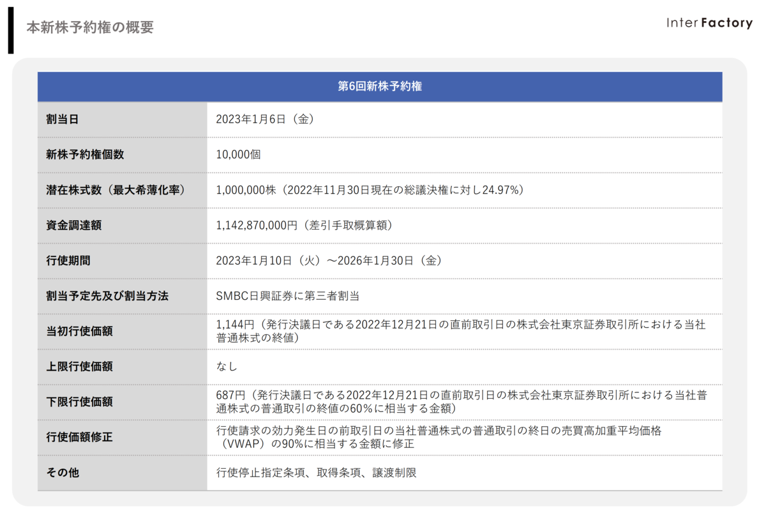The height and width of the screenshot is (511, 766).
Task: Select the row label その他
Action: [63, 473]
